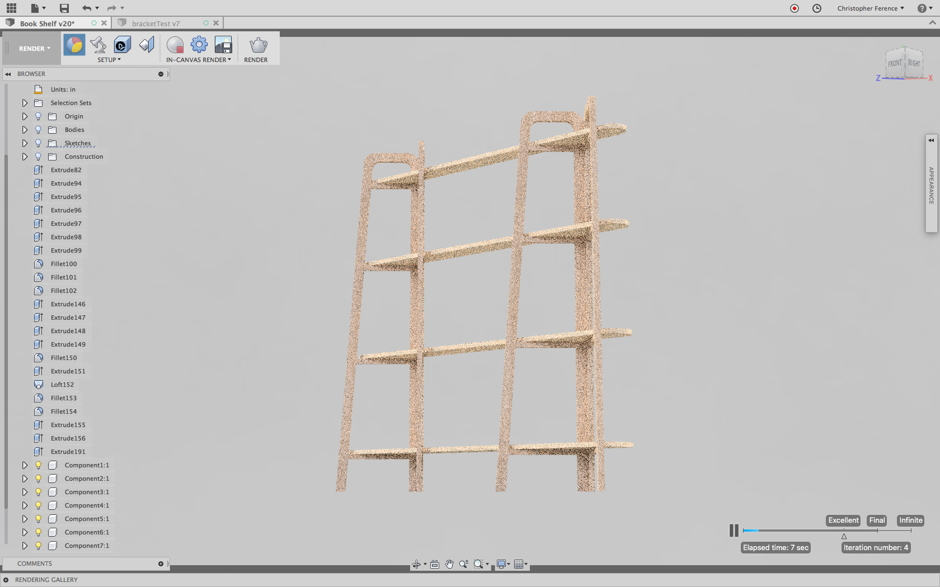Hide Component5:1 using lightbulb
This screenshot has height=587, width=940.
pyautogui.click(x=38, y=519)
